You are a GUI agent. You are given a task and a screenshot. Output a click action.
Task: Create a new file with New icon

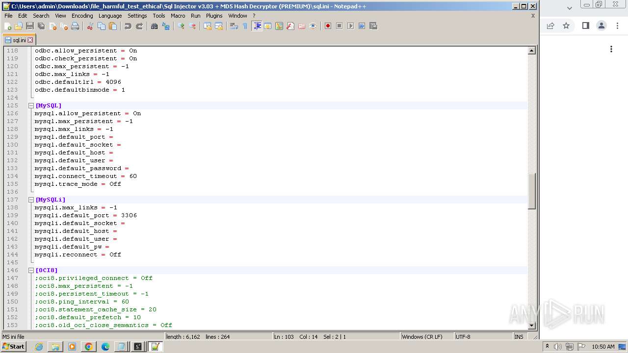point(8,26)
